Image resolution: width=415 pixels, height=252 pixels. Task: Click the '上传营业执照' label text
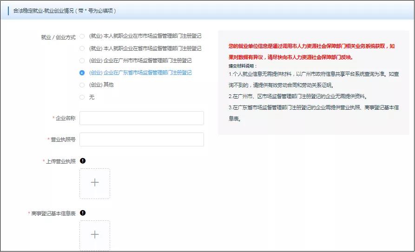(x=60, y=161)
